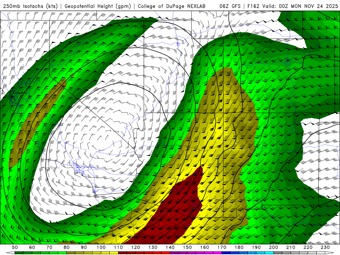The width and height of the screenshot is (340, 255).
Task: Click the 150 value on the legend scale
Action: click(x=187, y=247)
